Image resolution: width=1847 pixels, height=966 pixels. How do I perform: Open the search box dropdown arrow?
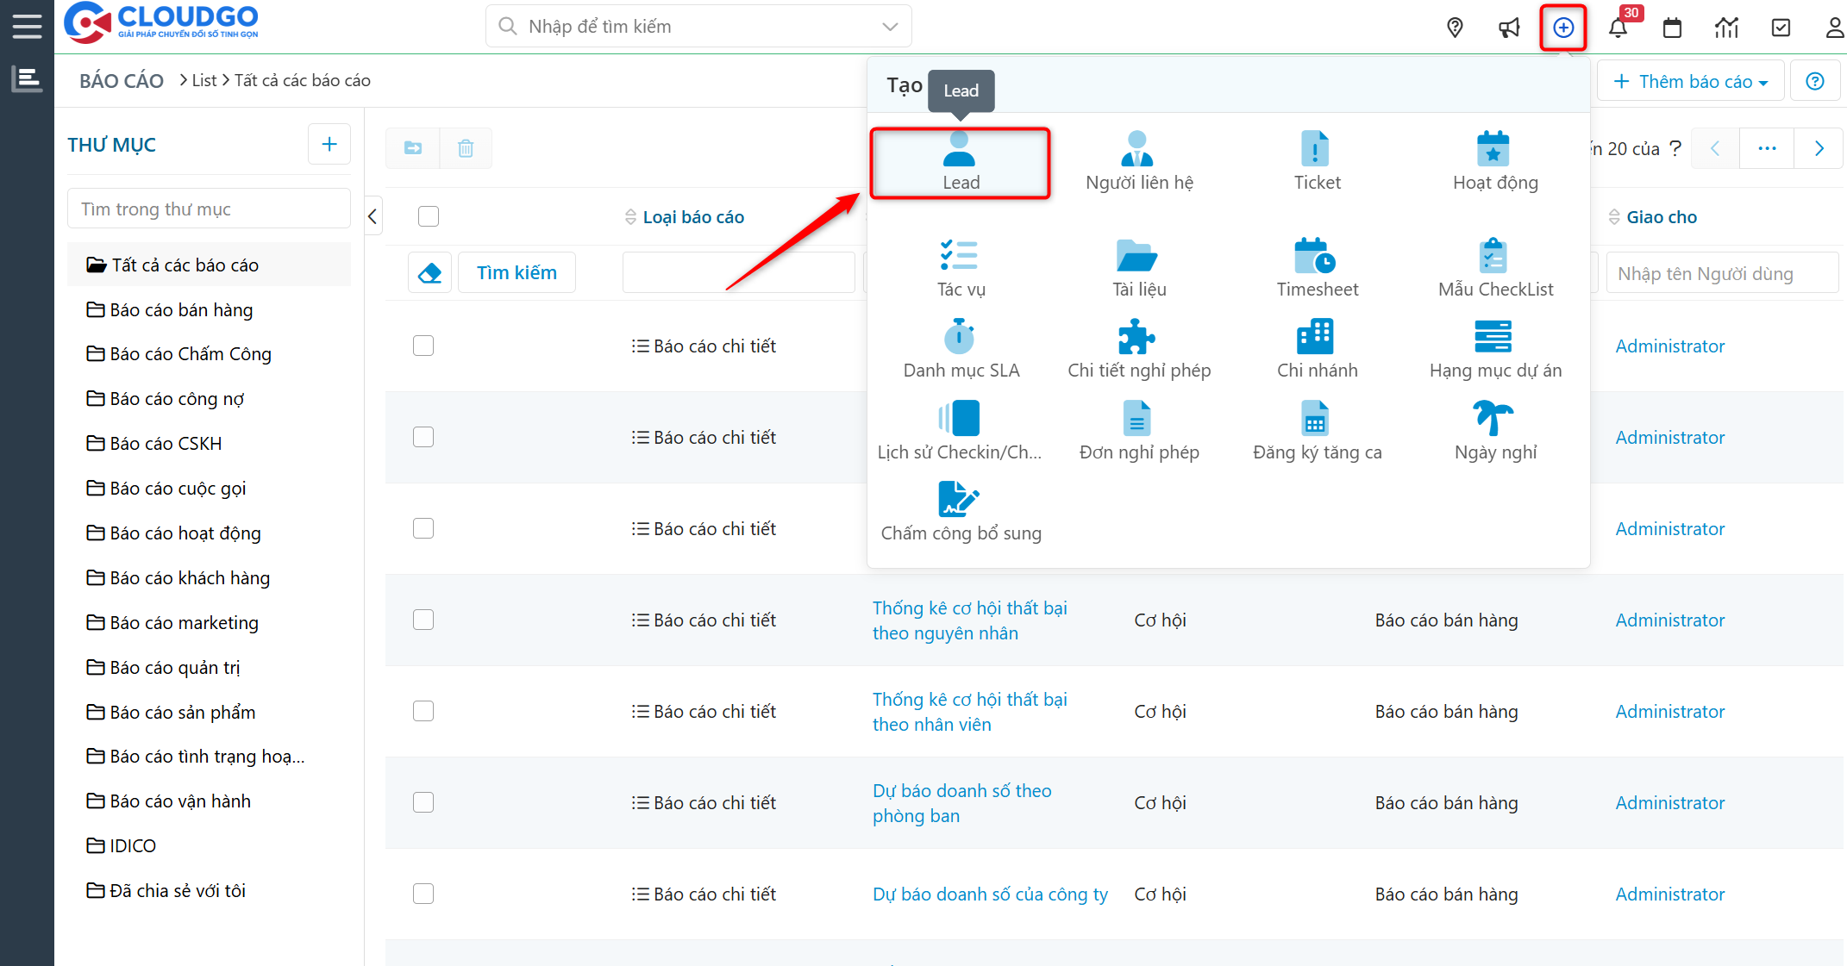pos(890,27)
